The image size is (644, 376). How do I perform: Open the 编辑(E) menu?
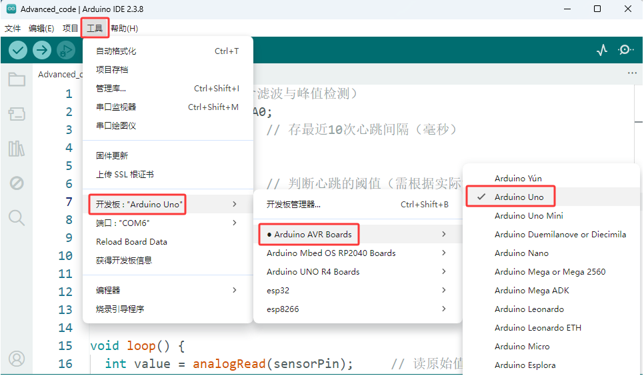click(x=41, y=29)
